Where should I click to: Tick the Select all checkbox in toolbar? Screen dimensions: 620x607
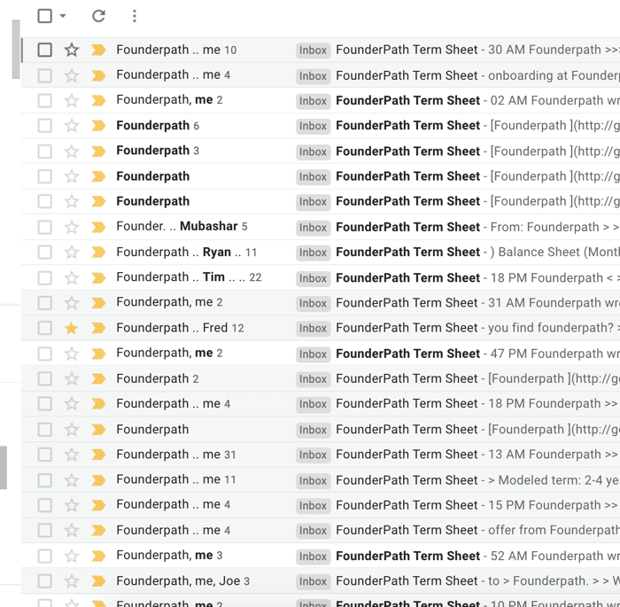tap(44, 16)
